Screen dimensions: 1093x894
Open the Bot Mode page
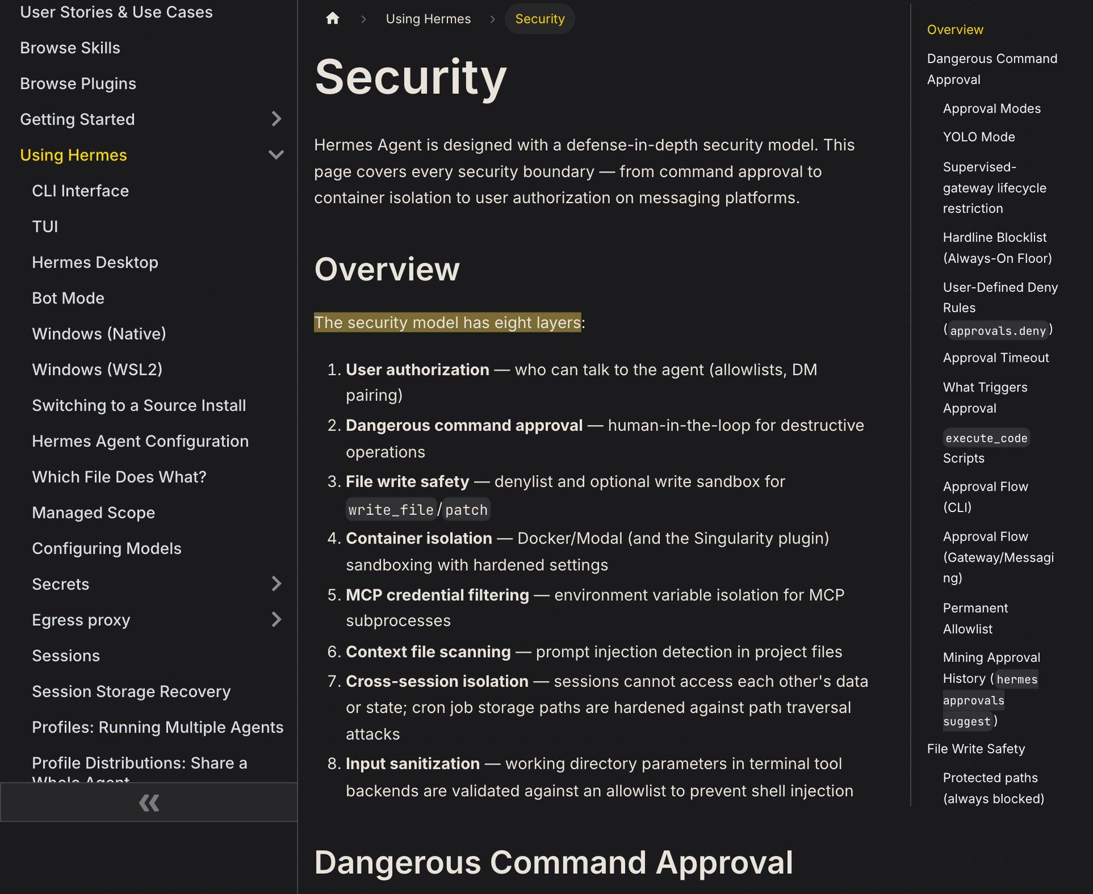pyautogui.click(x=68, y=298)
